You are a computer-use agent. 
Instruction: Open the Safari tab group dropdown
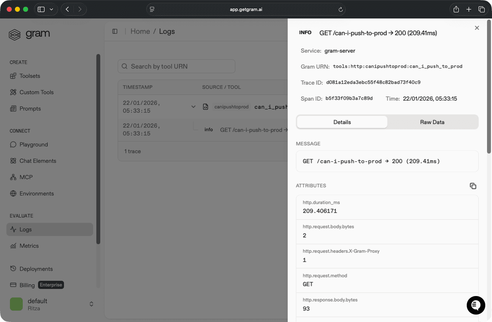(52, 9)
